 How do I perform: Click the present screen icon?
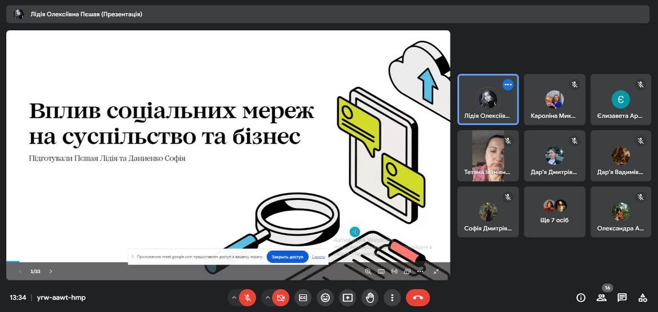[348, 298]
